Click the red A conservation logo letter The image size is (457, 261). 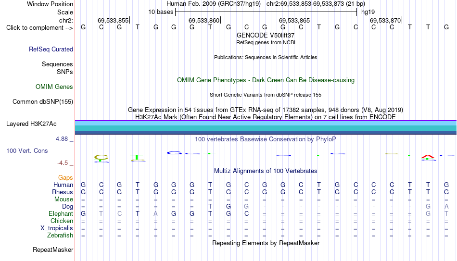point(428,157)
